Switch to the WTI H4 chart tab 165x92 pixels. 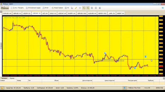click(x=45, y=14)
